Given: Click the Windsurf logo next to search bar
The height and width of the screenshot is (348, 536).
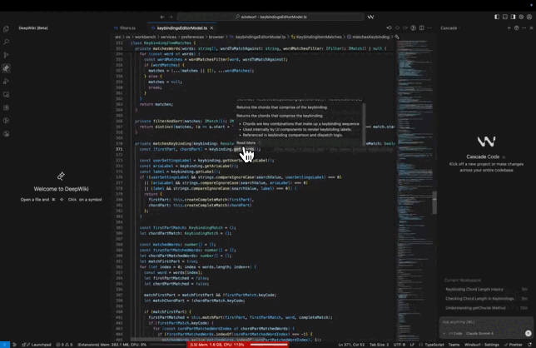Looking at the screenshot, I should [x=370, y=17].
